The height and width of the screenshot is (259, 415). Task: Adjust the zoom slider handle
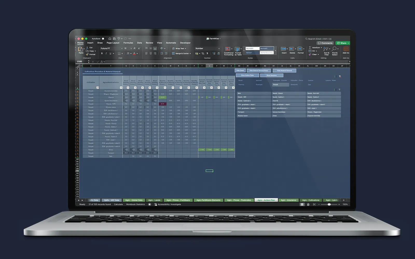click(329, 204)
